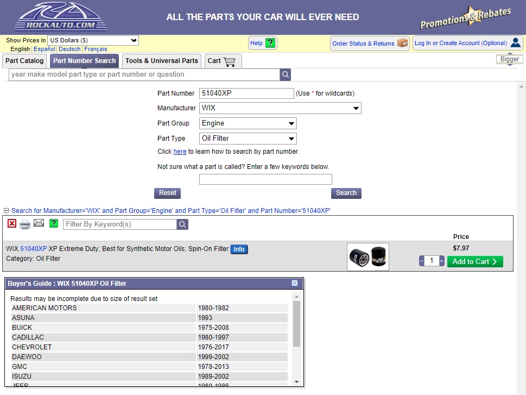The image size is (526, 395).
Task: Click the green Help question mark icon
Action: (270, 43)
